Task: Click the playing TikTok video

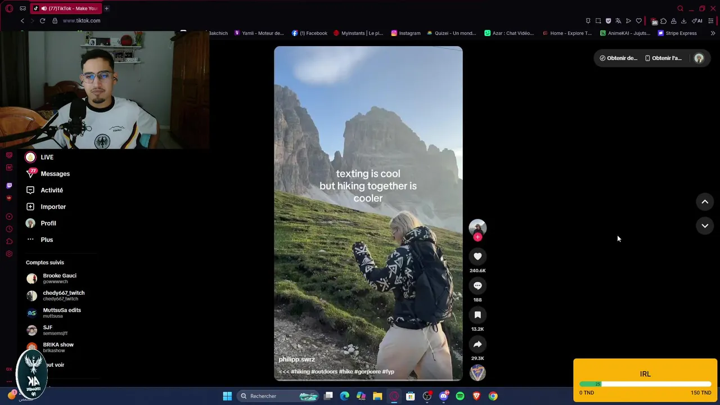Action: pyautogui.click(x=368, y=214)
